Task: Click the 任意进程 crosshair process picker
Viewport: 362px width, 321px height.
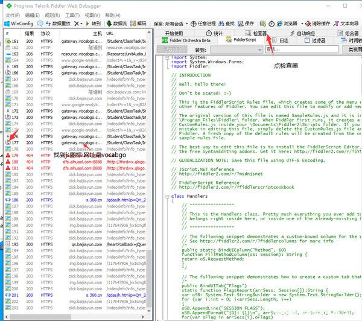Action: (203, 24)
